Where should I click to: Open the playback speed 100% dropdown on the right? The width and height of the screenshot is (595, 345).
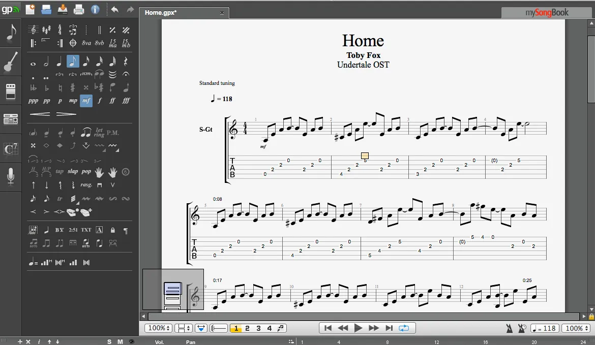pos(576,328)
